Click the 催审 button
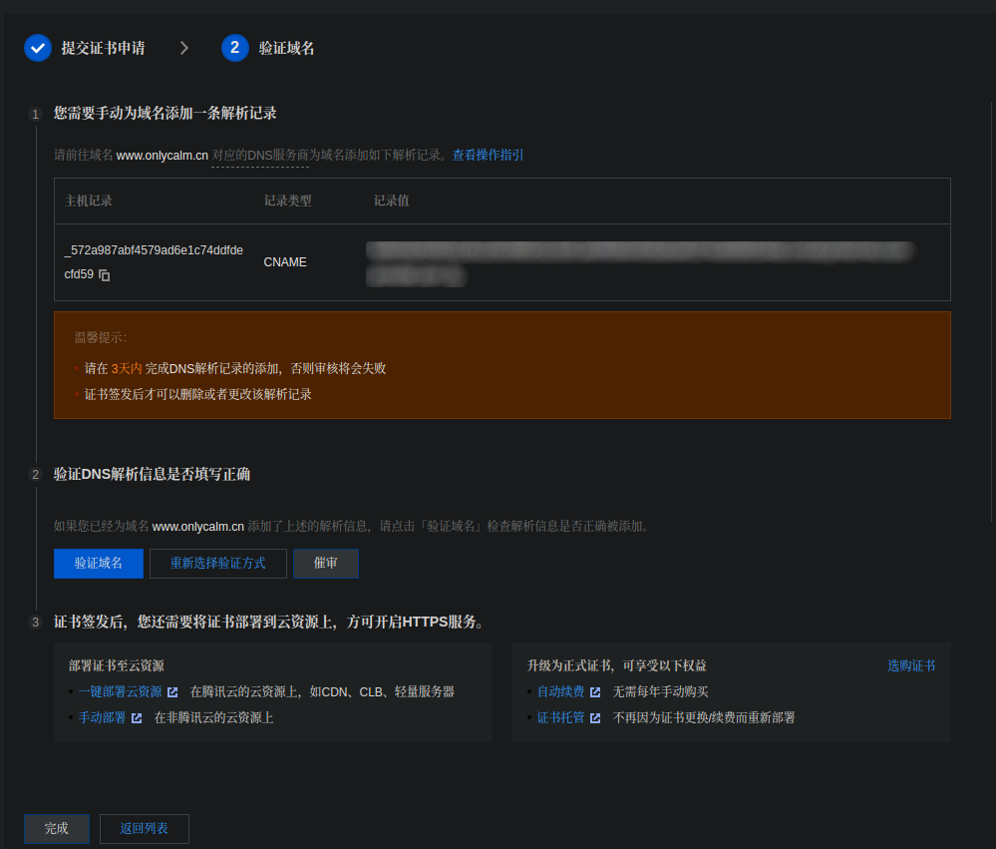996x849 pixels. (326, 564)
